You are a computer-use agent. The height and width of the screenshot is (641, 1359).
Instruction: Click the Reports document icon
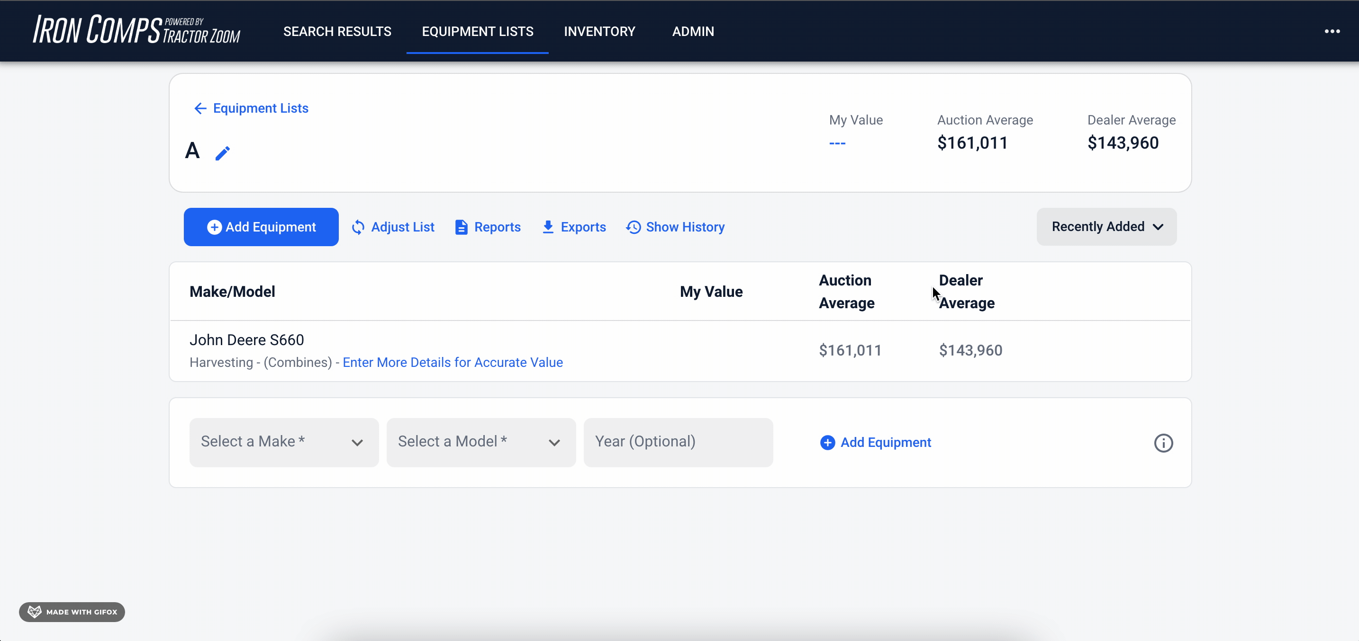461,227
